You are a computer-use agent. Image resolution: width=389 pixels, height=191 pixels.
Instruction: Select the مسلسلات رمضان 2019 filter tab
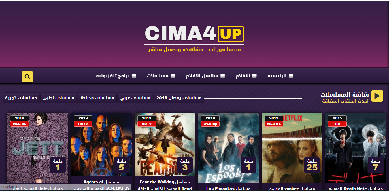179,98
